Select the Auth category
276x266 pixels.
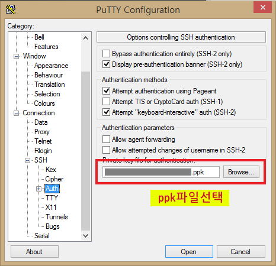52,189
